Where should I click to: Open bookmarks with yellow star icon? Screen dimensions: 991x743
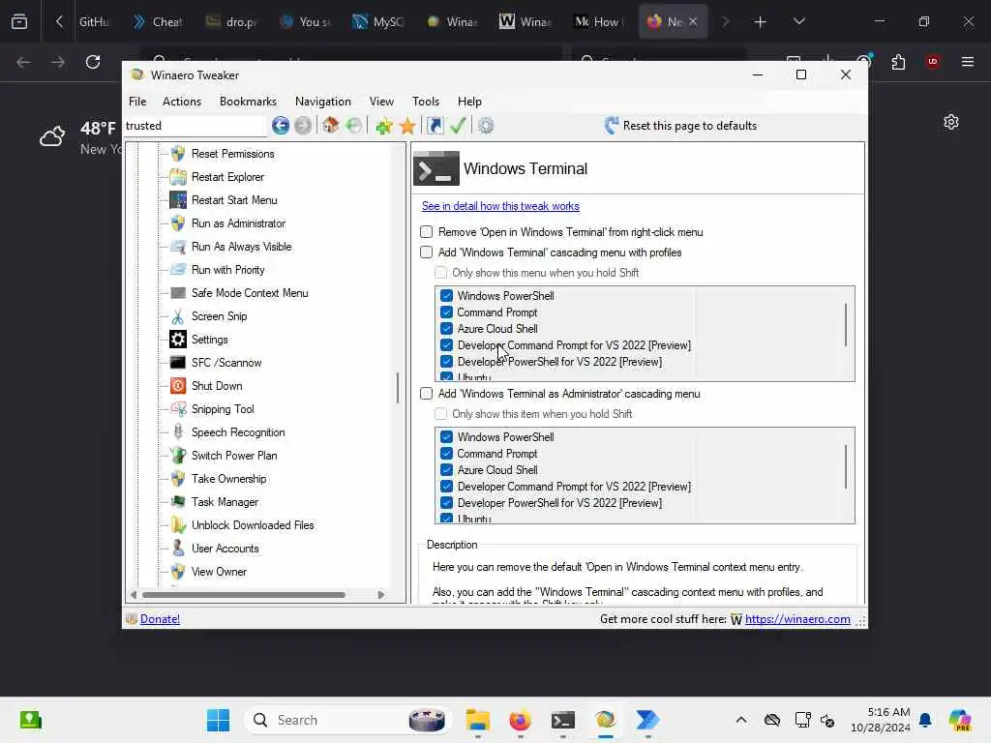point(407,126)
